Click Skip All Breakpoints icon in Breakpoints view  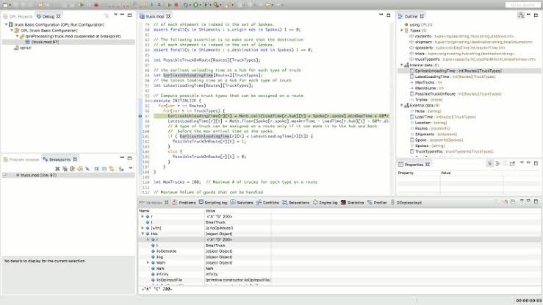pos(87,168)
